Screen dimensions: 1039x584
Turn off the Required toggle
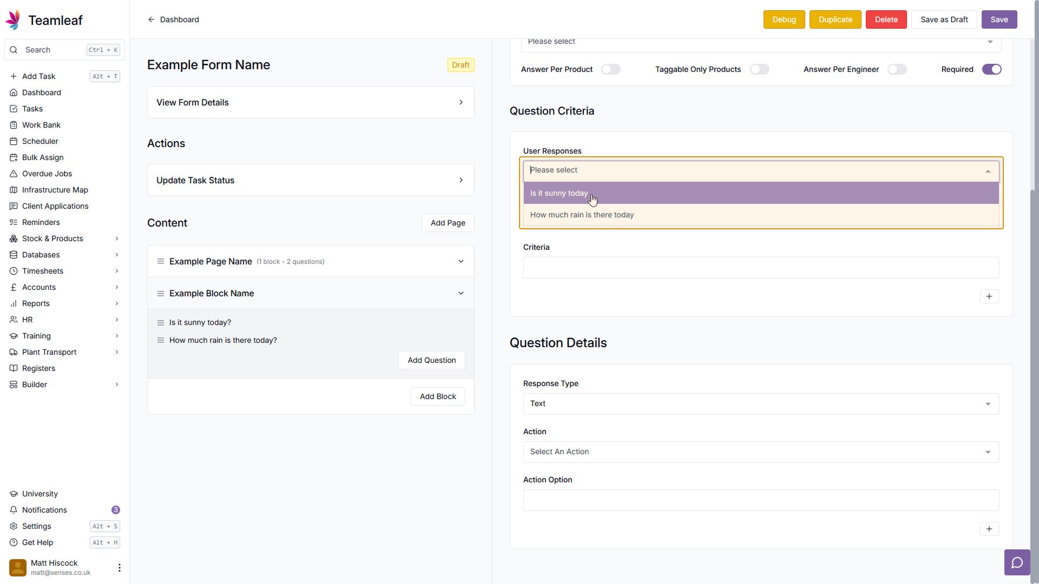991,69
